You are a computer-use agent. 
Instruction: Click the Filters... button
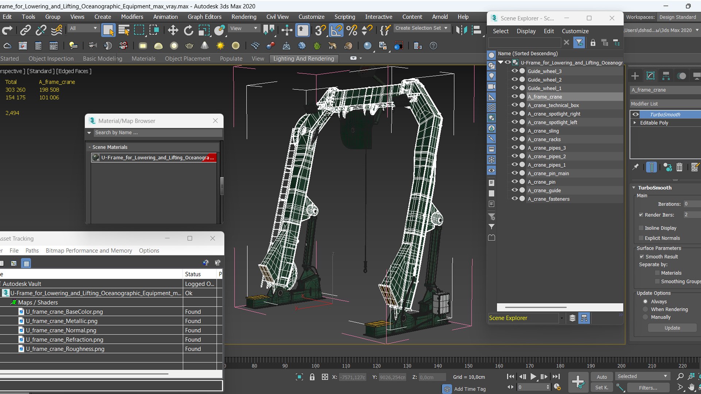click(648, 388)
